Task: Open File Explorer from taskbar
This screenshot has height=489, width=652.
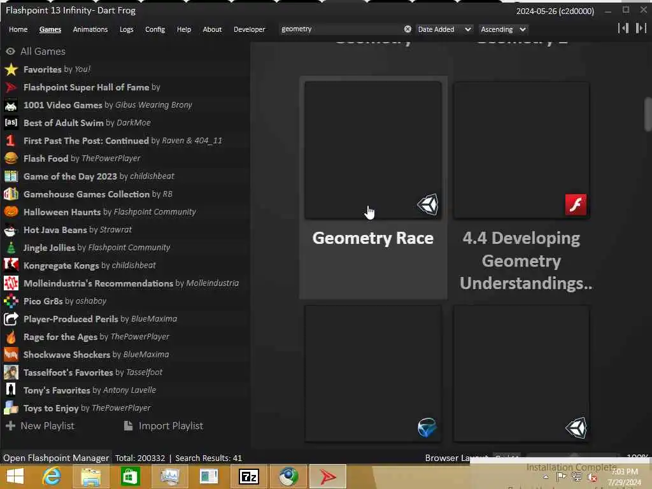Action: (x=90, y=476)
